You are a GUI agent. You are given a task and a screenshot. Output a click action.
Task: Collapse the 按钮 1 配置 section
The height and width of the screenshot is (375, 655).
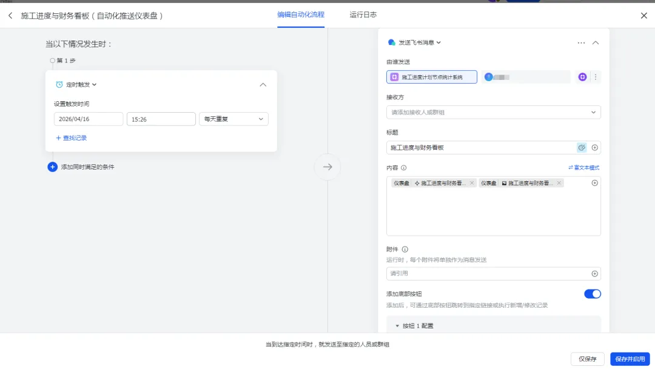tap(397, 326)
